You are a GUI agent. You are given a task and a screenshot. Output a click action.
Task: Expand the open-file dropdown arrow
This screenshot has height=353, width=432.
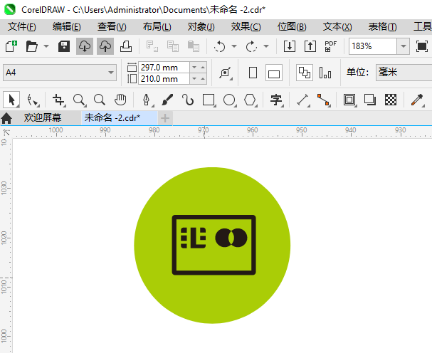(x=46, y=46)
